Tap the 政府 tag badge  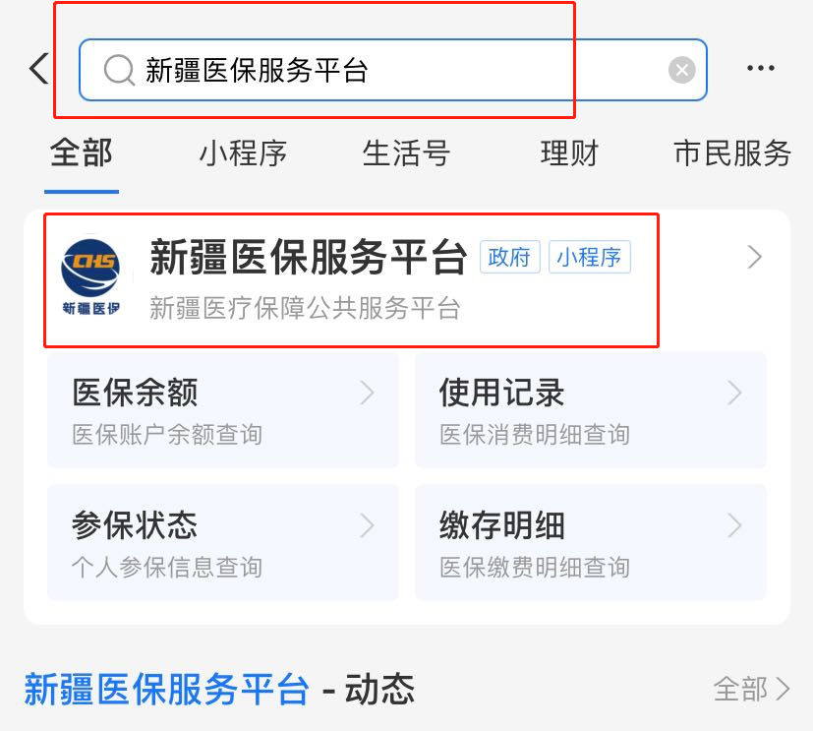(509, 257)
